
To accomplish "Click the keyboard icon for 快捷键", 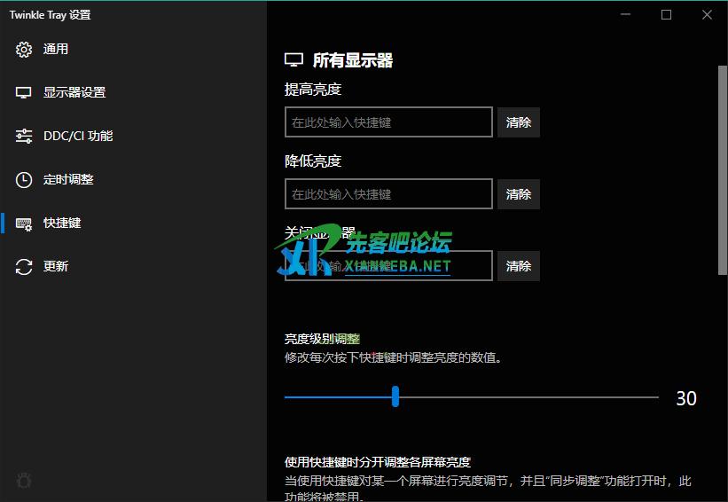I will click(x=24, y=224).
